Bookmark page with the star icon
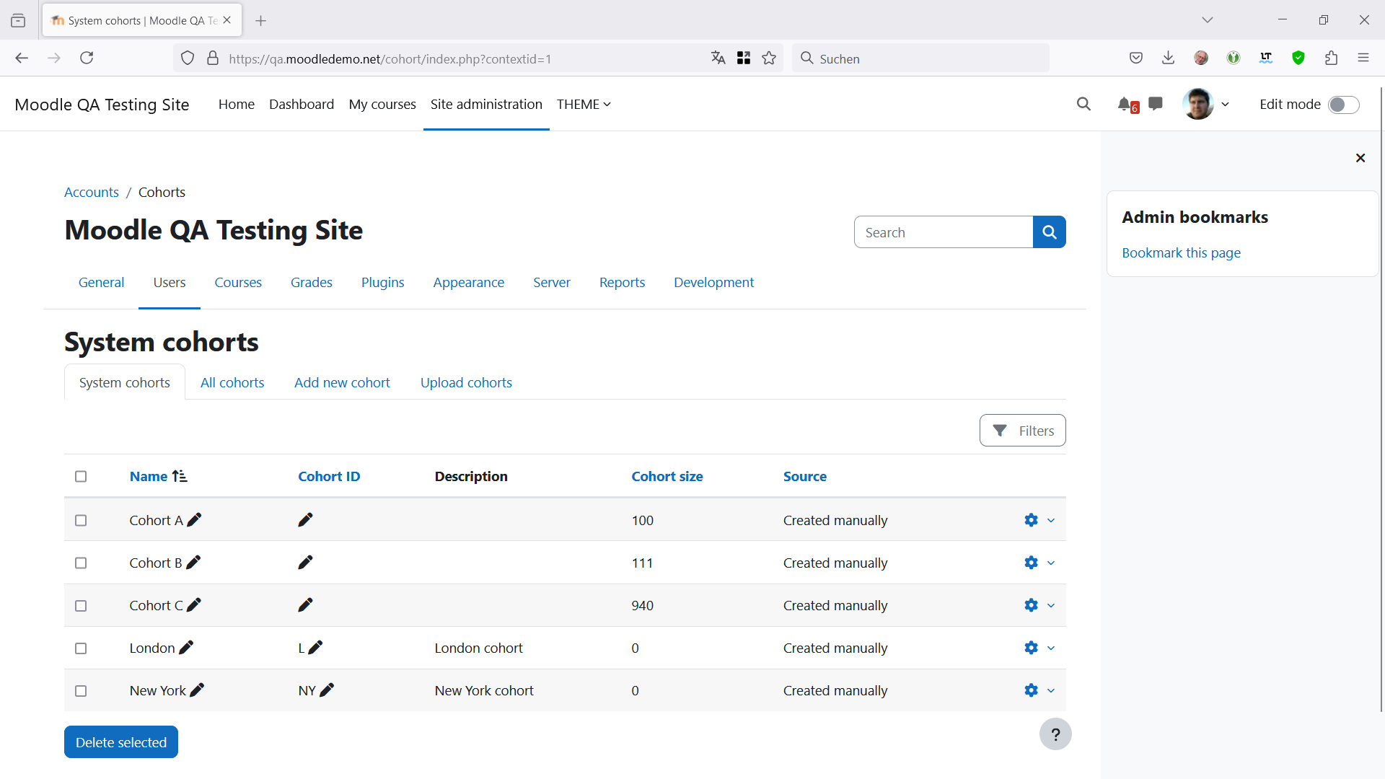The image size is (1385, 779). click(769, 58)
